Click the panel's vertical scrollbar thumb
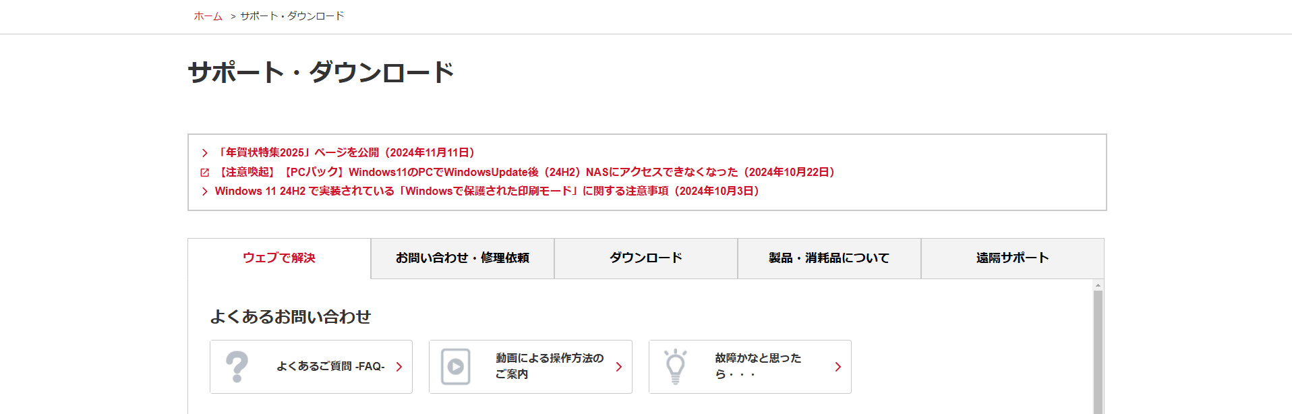Image resolution: width=1292 pixels, height=414 pixels. coord(1098,351)
